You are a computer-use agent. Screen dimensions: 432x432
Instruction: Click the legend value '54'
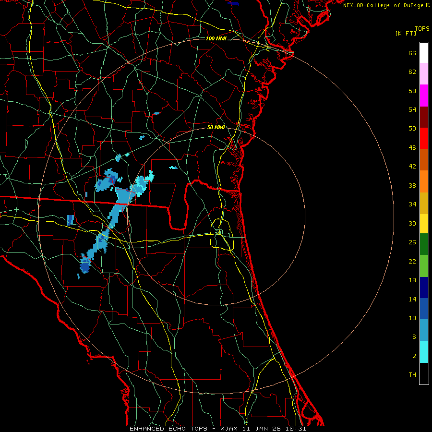point(412,109)
